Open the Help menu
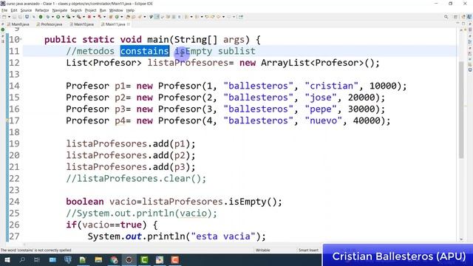473x266 pixels. pyautogui.click(x=130, y=10)
